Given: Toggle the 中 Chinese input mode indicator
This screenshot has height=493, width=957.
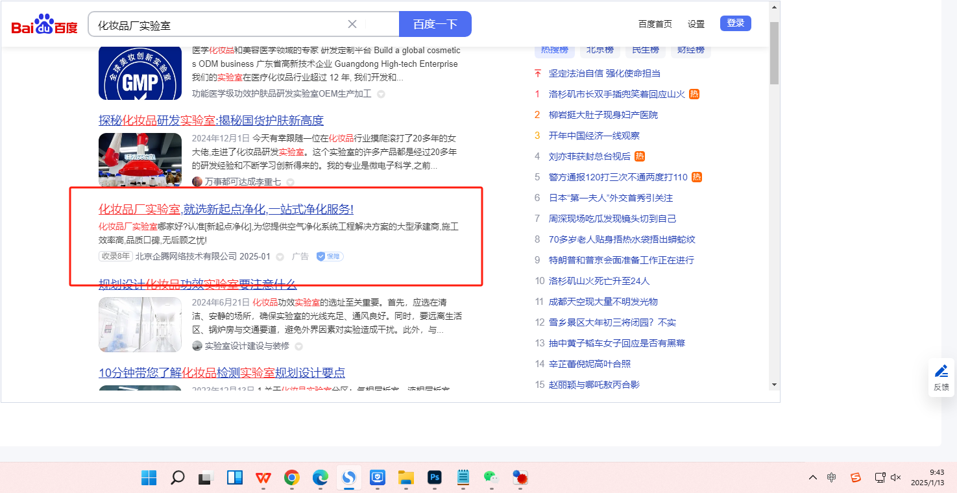Looking at the screenshot, I should point(832,477).
